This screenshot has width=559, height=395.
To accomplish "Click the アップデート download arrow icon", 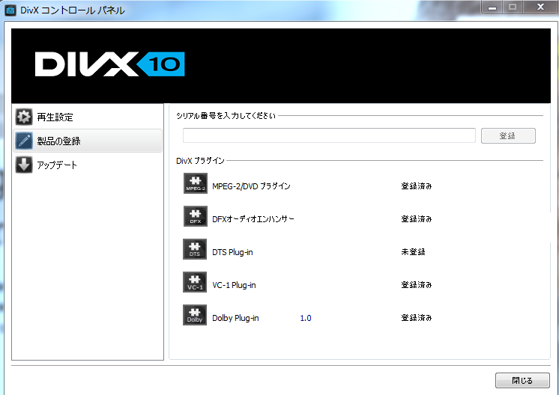I will coord(24,165).
